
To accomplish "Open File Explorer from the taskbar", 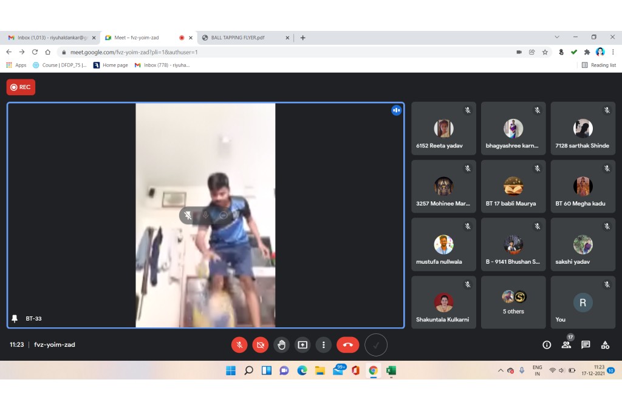I will (320, 370).
